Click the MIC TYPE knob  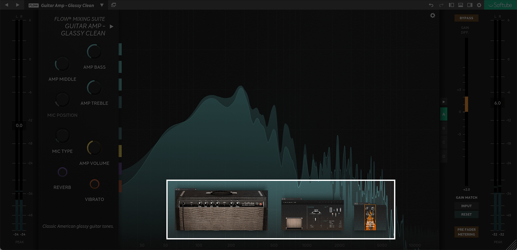pos(62,136)
